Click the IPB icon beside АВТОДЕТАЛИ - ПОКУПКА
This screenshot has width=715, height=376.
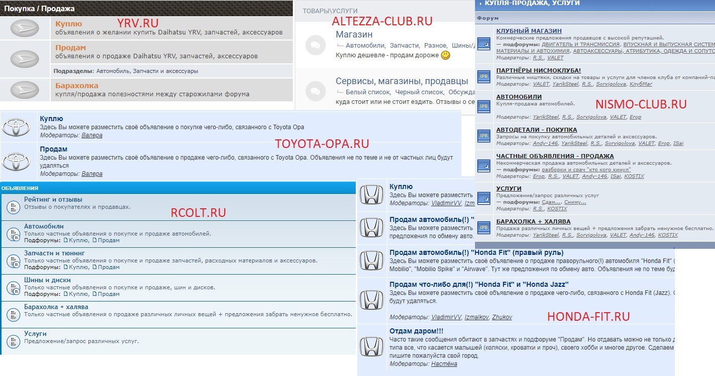484,136
